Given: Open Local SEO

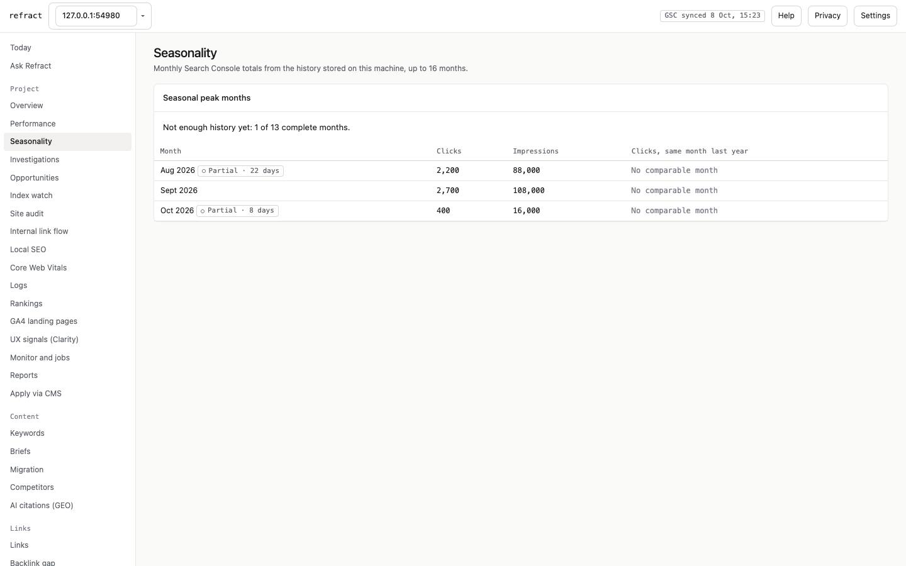Looking at the screenshot, I should coord(67,250).
